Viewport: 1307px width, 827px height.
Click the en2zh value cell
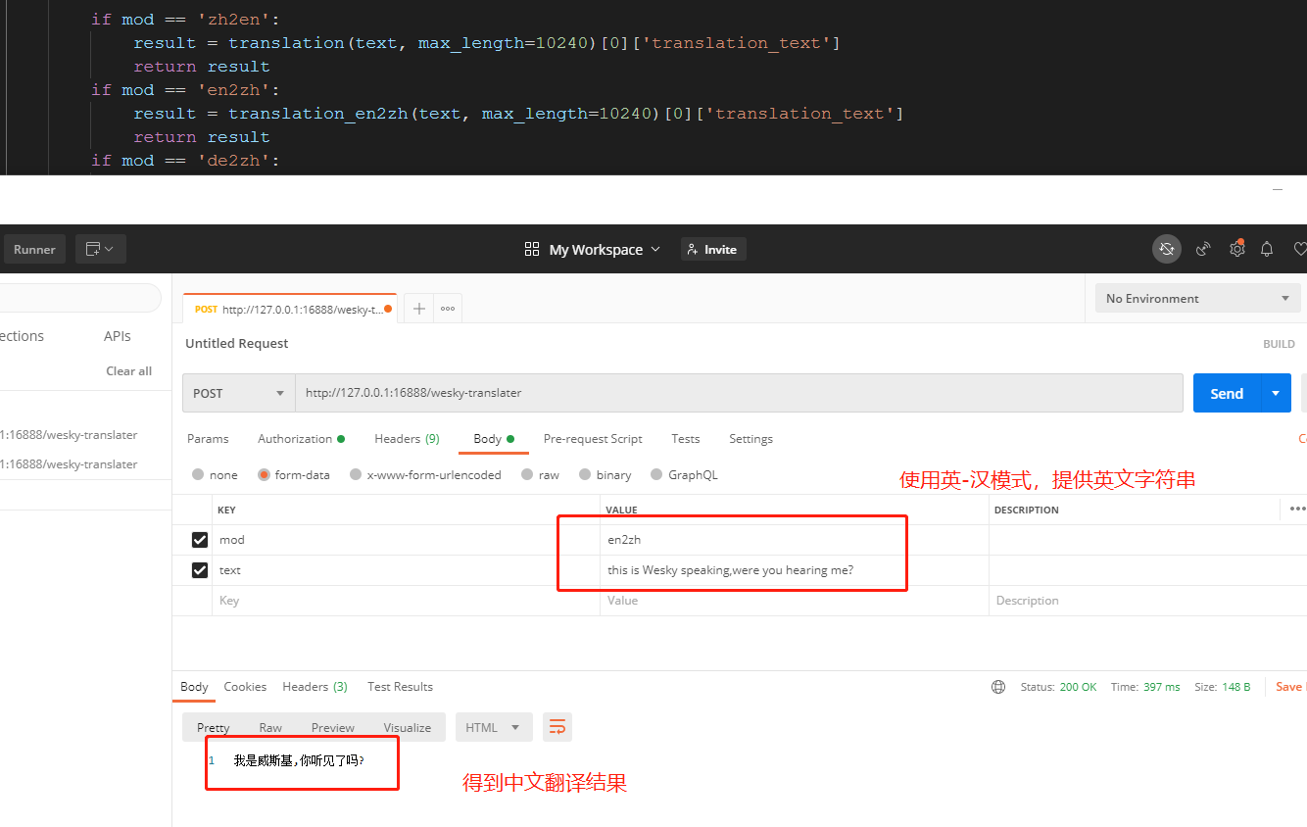coord(795,540)
